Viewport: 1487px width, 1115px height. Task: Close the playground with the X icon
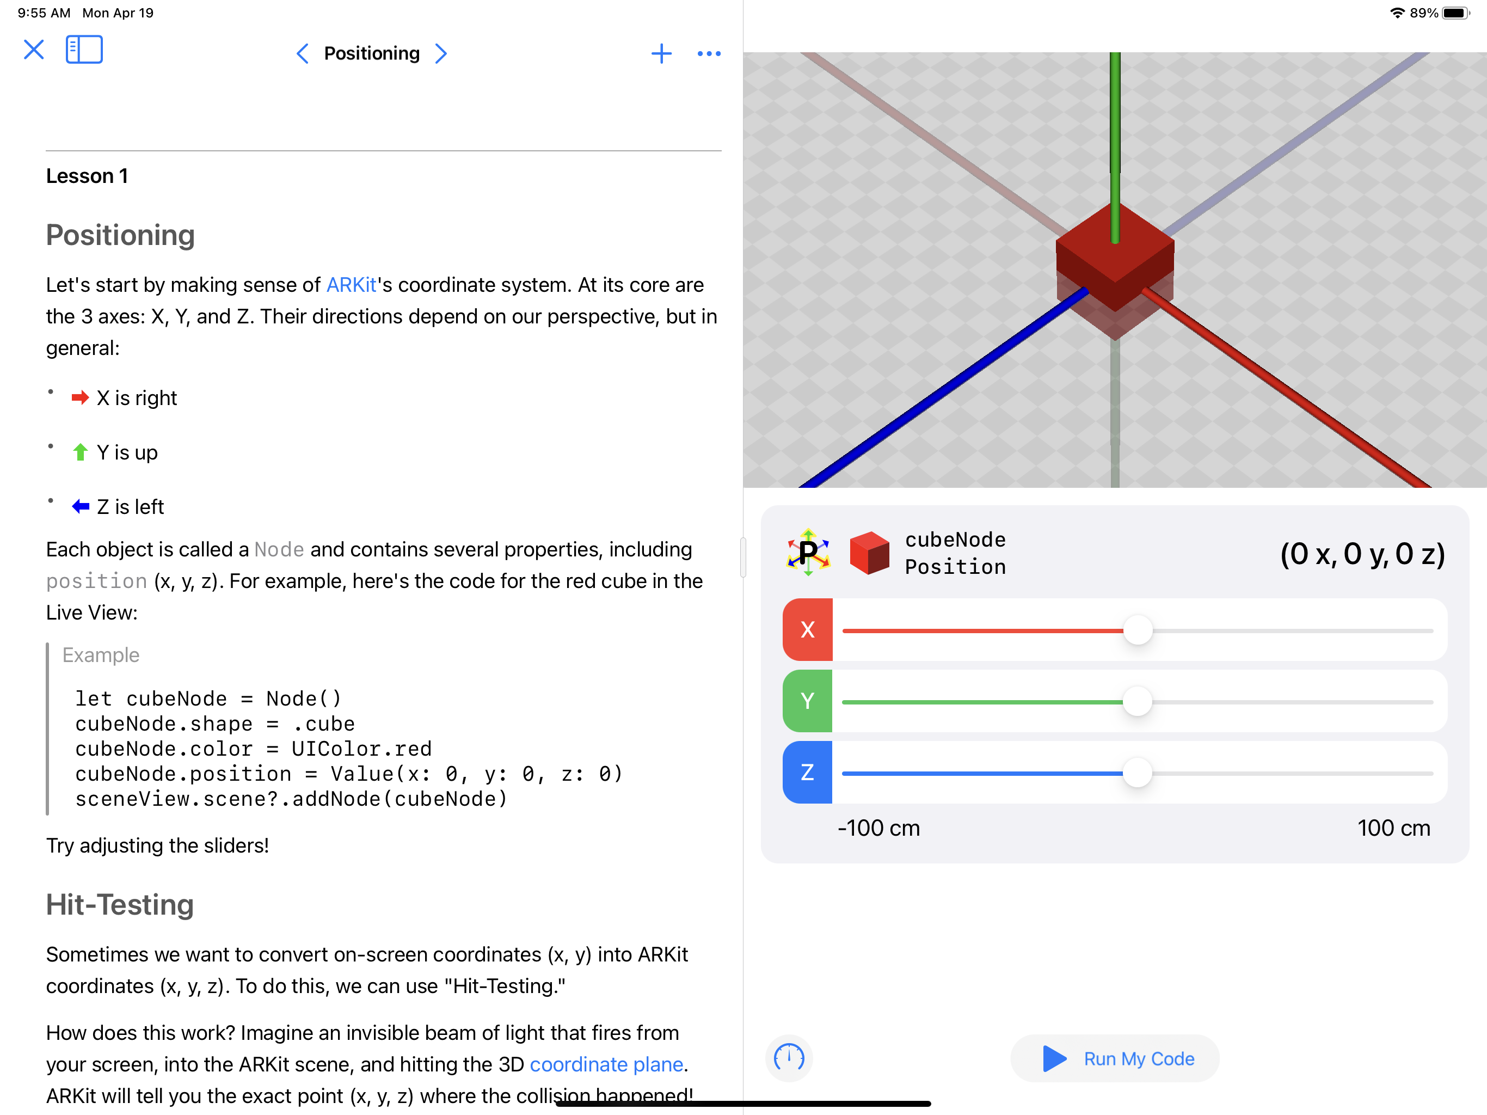point(34,50)
